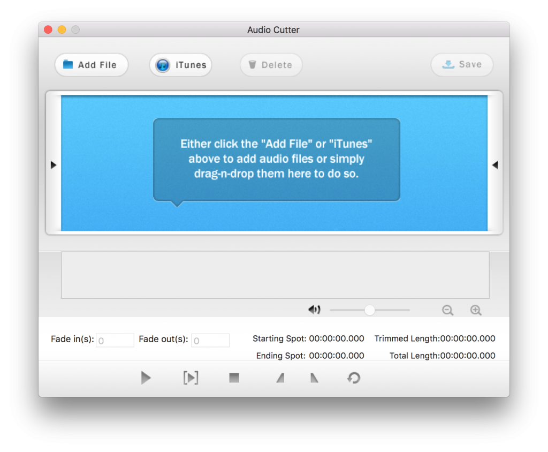548x452 pixels.
Task: Apply fade-out using the falling triangle icon
Action: [315, 378]
